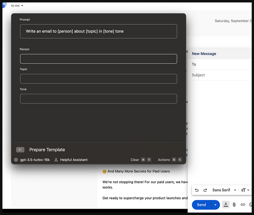Focus the Prompt text field
The width and height of the screenshot is (254, 215).
(x=98, y=31)
